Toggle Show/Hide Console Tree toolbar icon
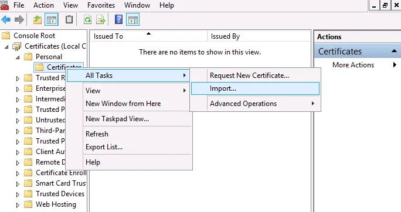The height and width of the screenshot is (212, 401). click(x=52, y=20)
